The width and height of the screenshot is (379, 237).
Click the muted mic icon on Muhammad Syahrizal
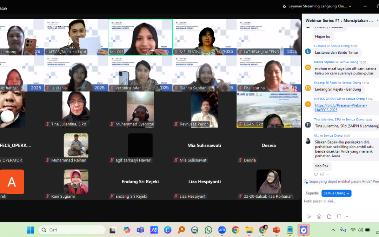(112, 124)
